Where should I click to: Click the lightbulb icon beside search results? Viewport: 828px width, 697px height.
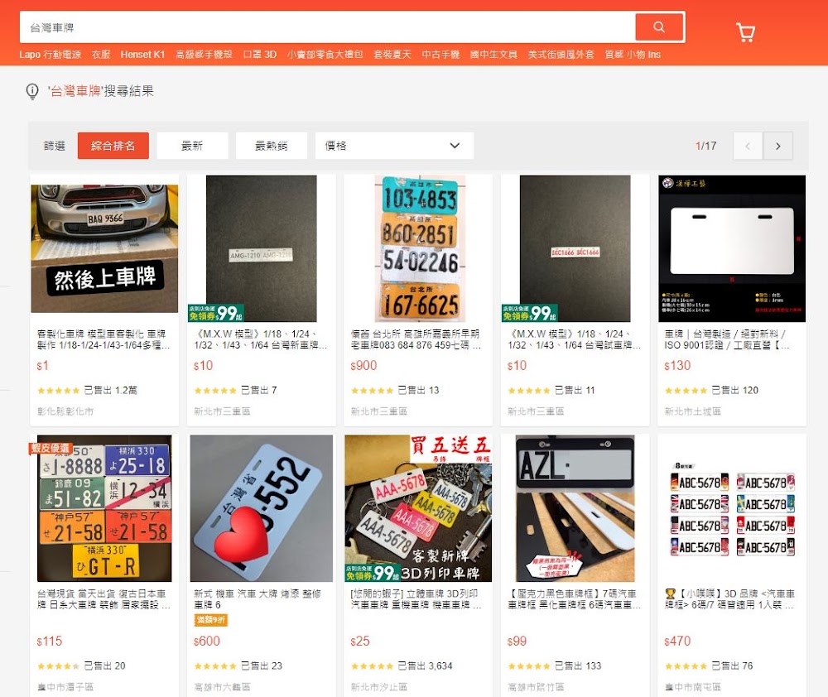tap(33, 91)
